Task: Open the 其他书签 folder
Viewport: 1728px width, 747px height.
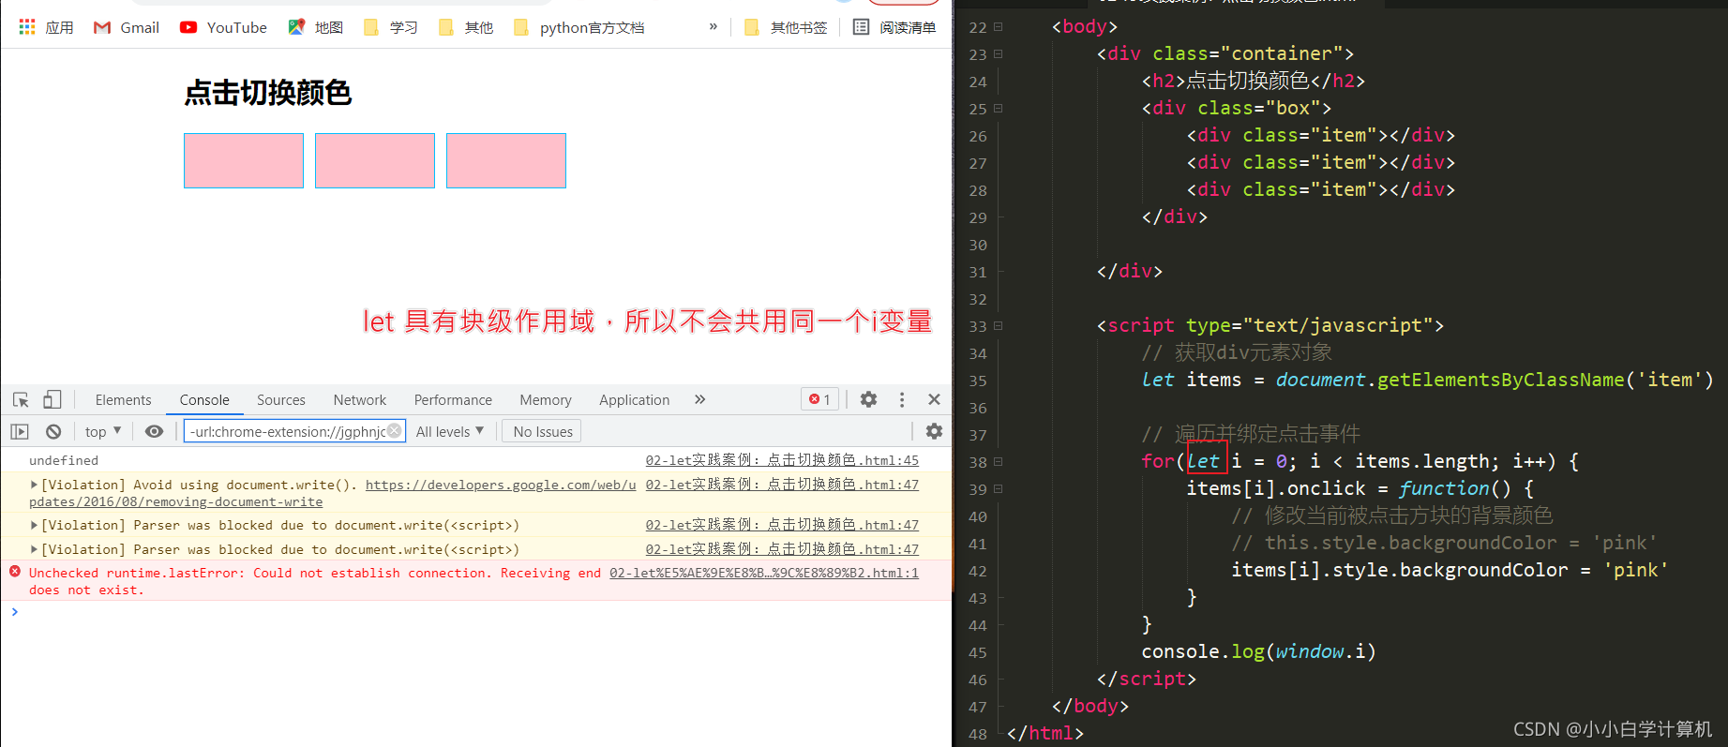Action: point(786,27)
